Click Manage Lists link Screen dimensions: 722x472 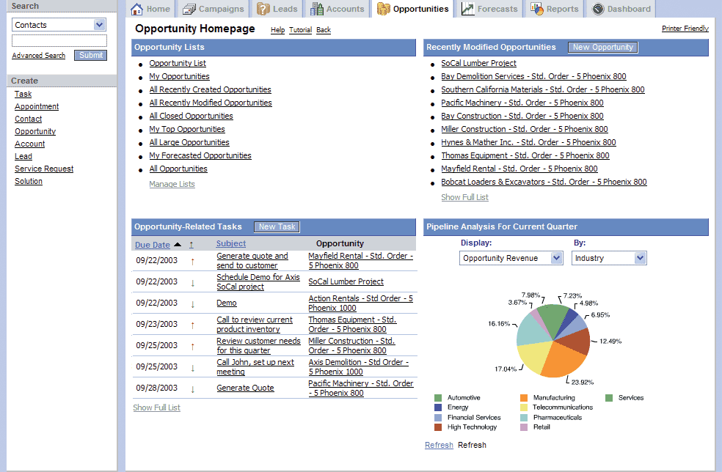click(172, 184)
